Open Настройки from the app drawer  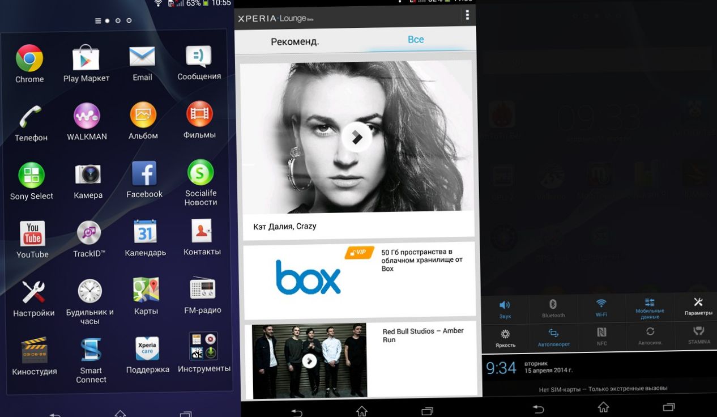[x=33, y=292]
